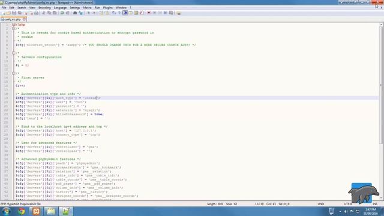384x216 pixels.
Task: Collapse the cookie authentication comment fold marker
Action: [14, 28]
